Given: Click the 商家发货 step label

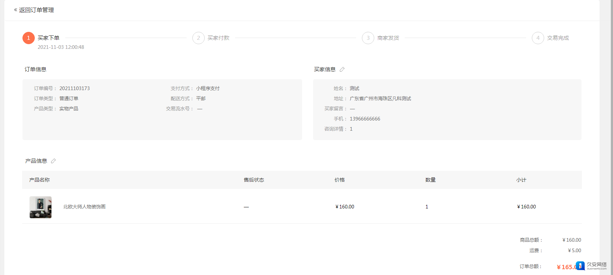Looking at the screenshot, I should click(388, 38).
